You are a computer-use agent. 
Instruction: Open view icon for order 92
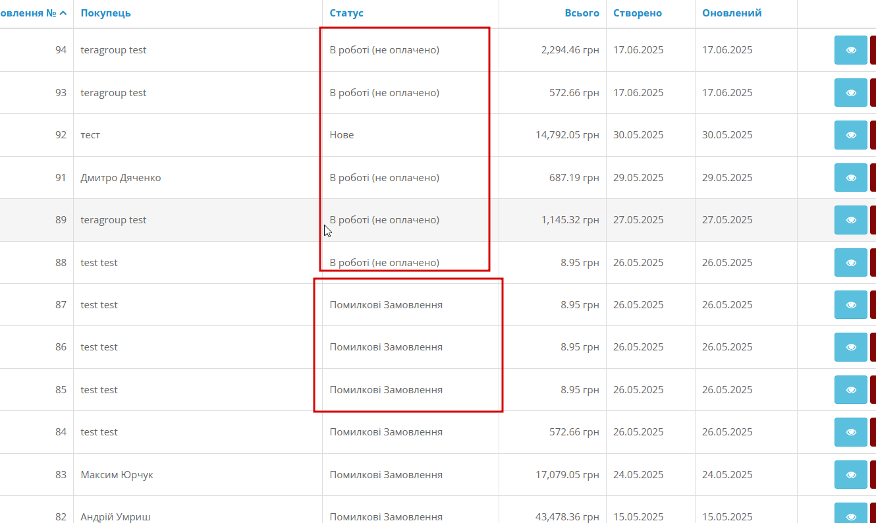(851, 135)
